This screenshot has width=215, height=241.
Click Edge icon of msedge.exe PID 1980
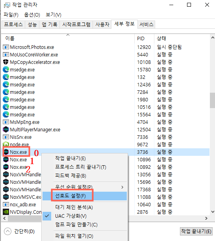(x=6, y=100)
